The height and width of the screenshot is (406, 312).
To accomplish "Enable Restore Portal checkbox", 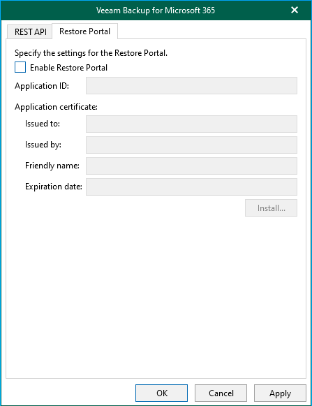I will coord(20,67).
